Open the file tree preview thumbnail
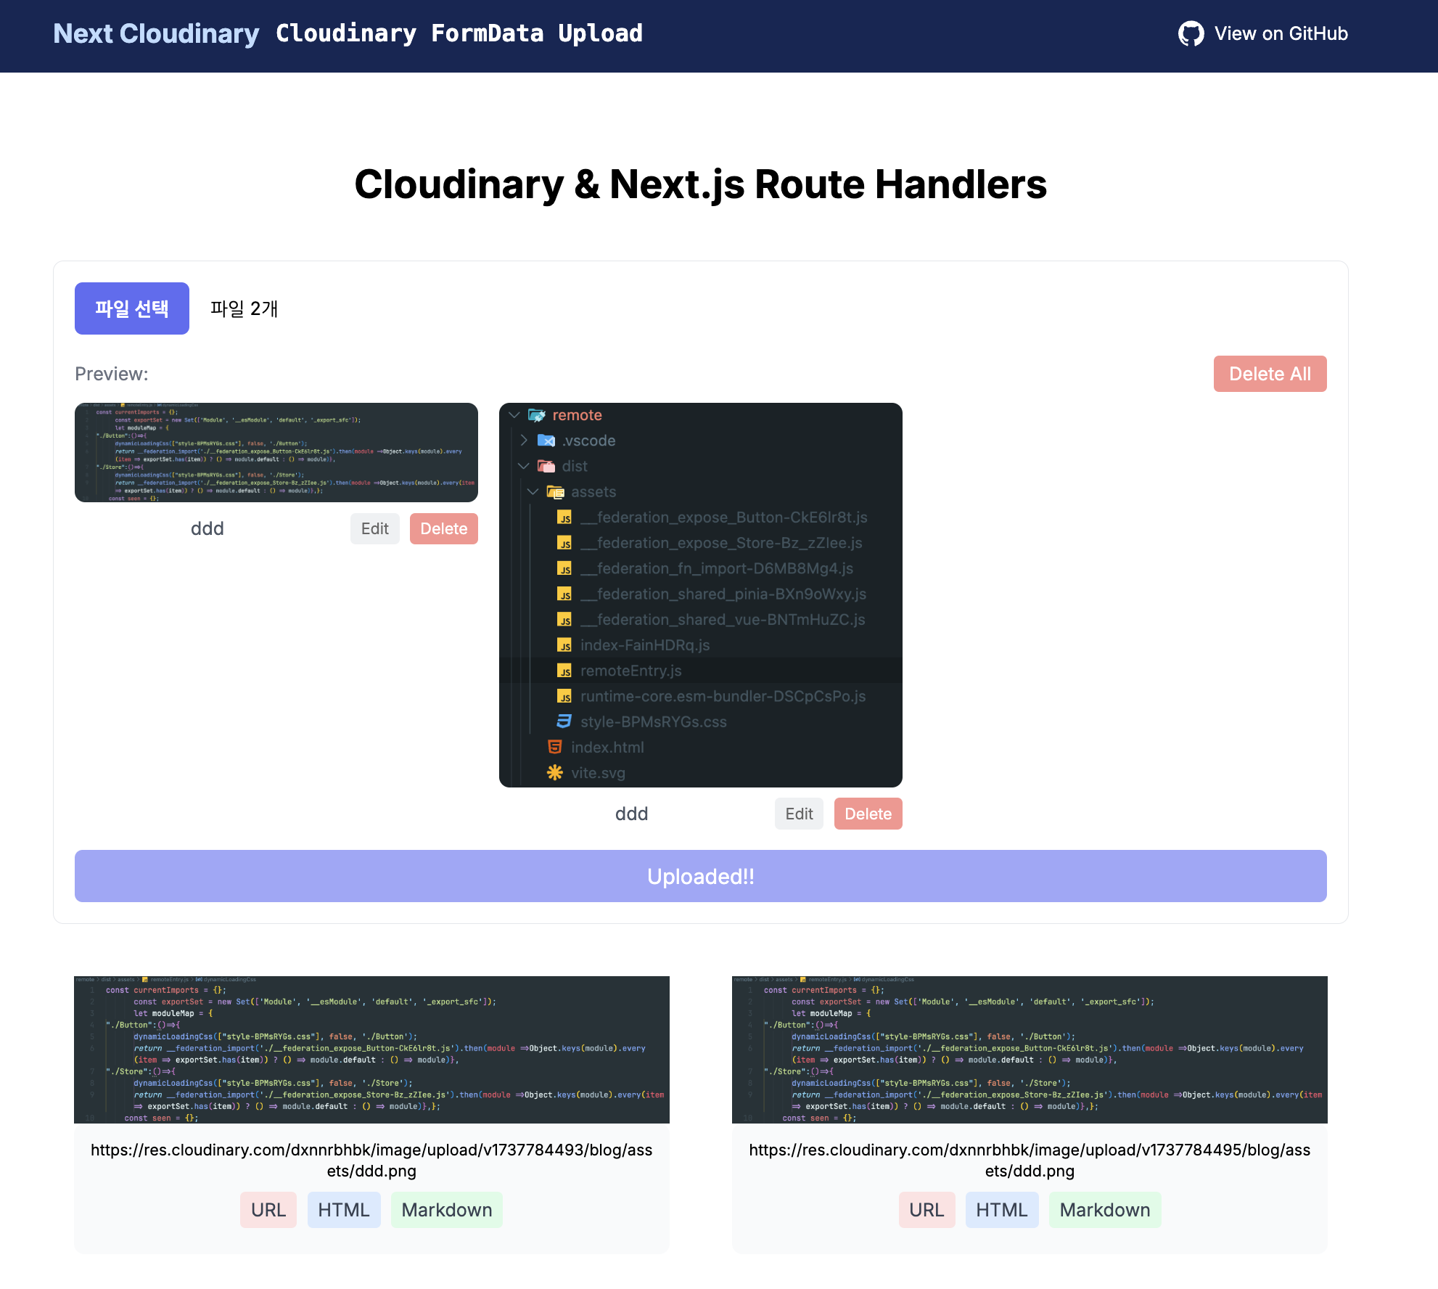The height and width of the screenshot is (1289, 1438). [701, 595]
